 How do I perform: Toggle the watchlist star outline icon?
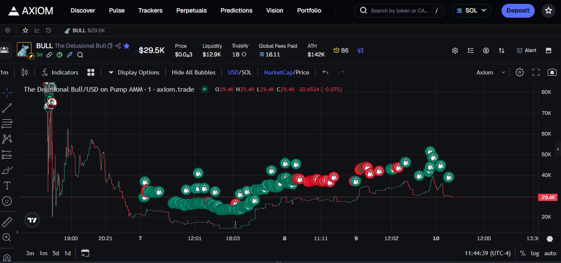click(x=25, y=30)
